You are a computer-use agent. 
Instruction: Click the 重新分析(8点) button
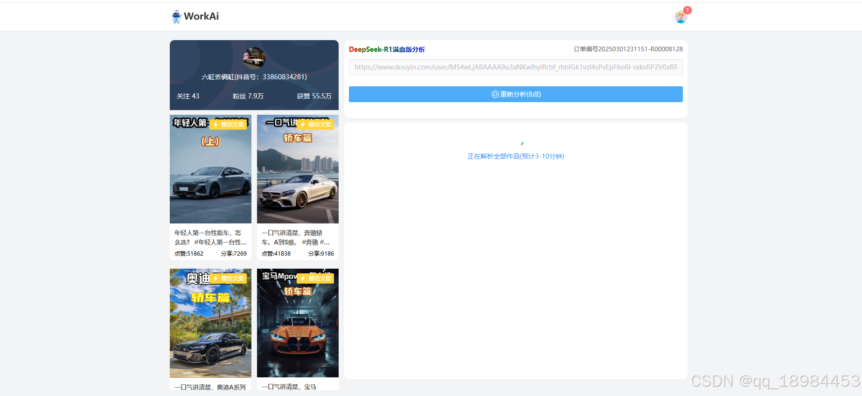coord(516,94)
